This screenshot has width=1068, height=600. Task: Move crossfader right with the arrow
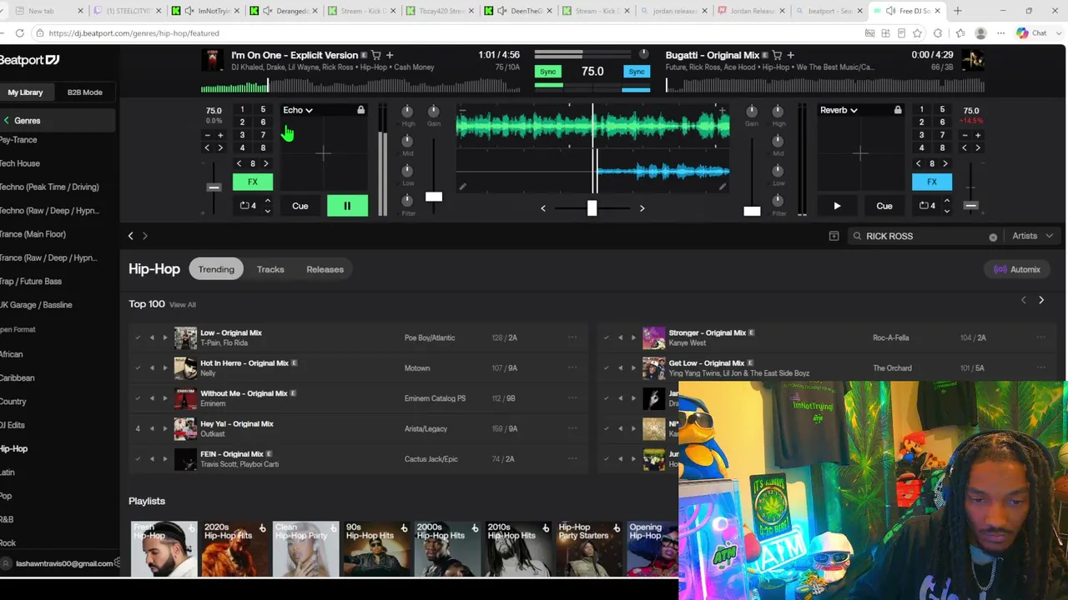642,208
